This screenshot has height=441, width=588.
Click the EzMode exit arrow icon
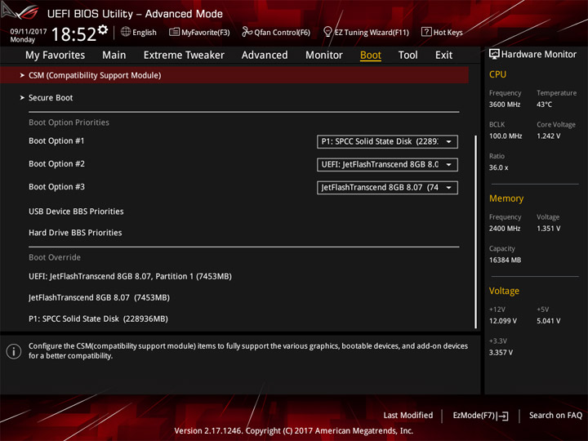(x=504, y=416)
